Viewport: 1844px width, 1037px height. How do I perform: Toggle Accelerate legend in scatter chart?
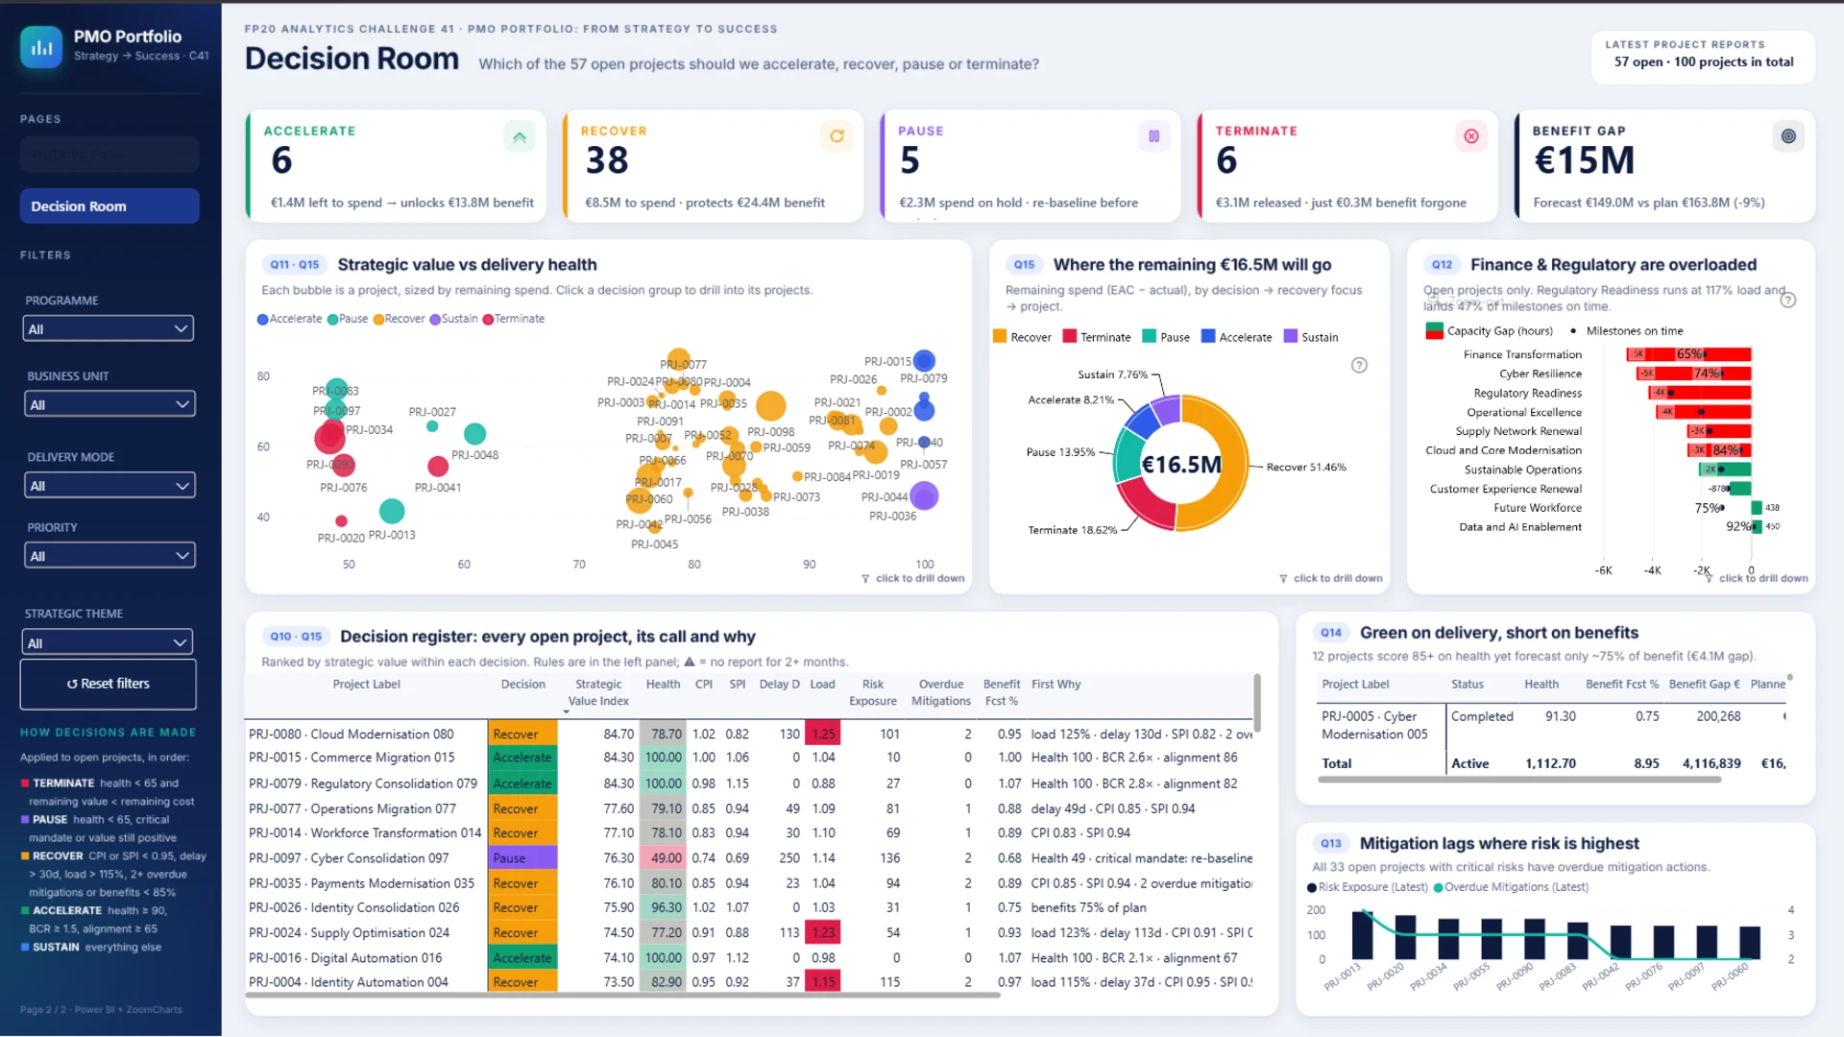pyautogui.click(x=289, y=319)
